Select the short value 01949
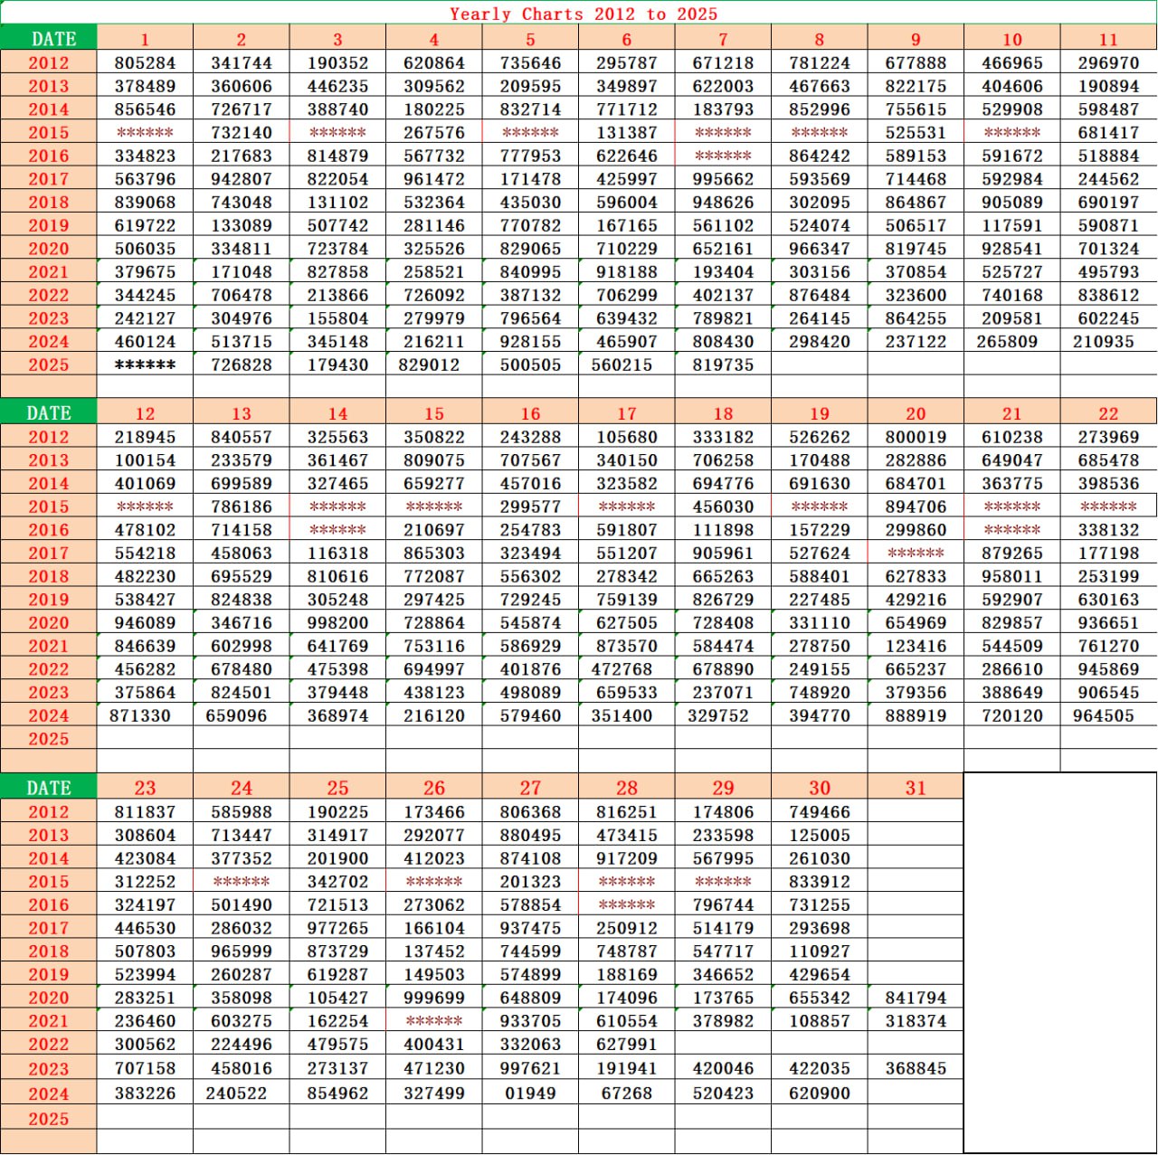The image size is (1158, 1155). pyautogui.click(x=530, y=1093)
